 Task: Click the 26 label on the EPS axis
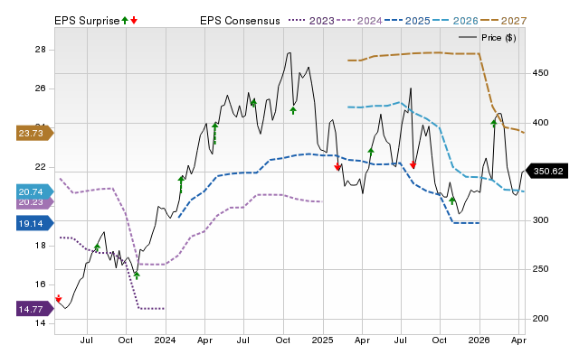[x=40, y=89]
